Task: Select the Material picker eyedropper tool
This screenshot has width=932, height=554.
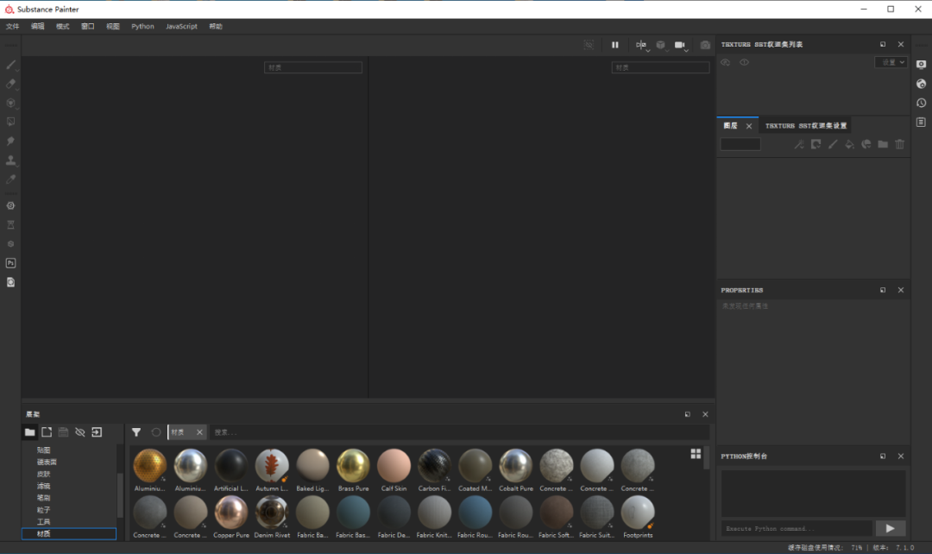Action: coord(10,179)
